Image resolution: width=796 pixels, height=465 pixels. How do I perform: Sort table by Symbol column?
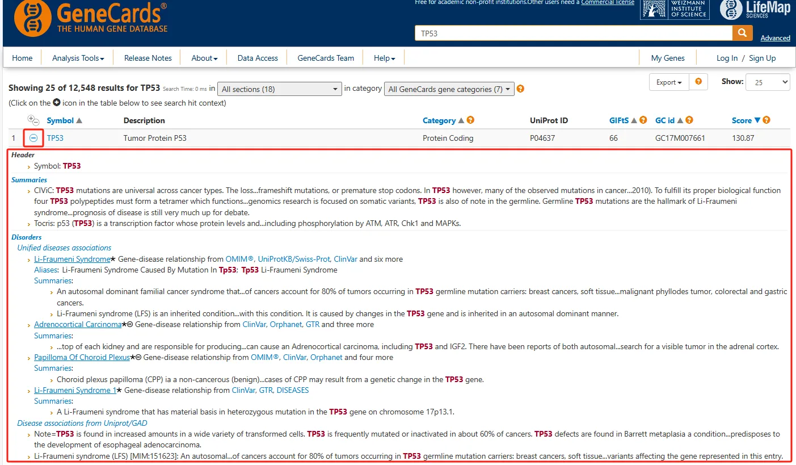[60, 120]
